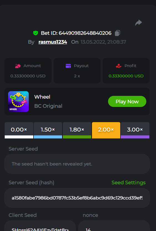Click the red Profit hand icon
Screen dimensions: 156x231
pos(119,66)
